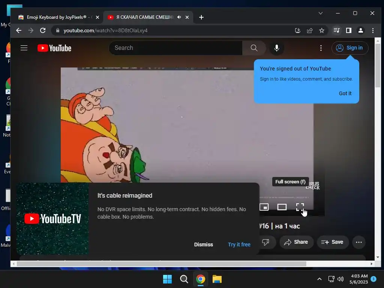Switch player to theater mode

tap(282, 207)
